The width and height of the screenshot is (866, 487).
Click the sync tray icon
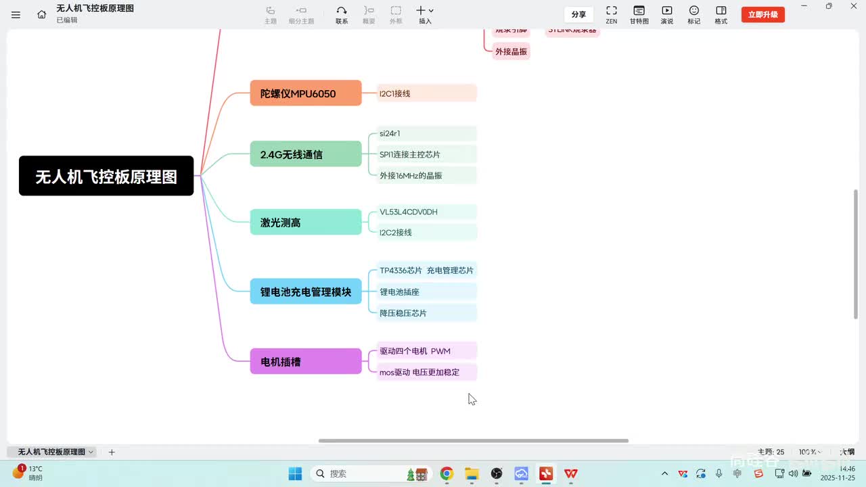(701, 473)
